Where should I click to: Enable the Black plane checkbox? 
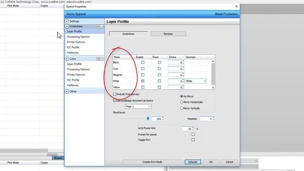click(142, 62)
